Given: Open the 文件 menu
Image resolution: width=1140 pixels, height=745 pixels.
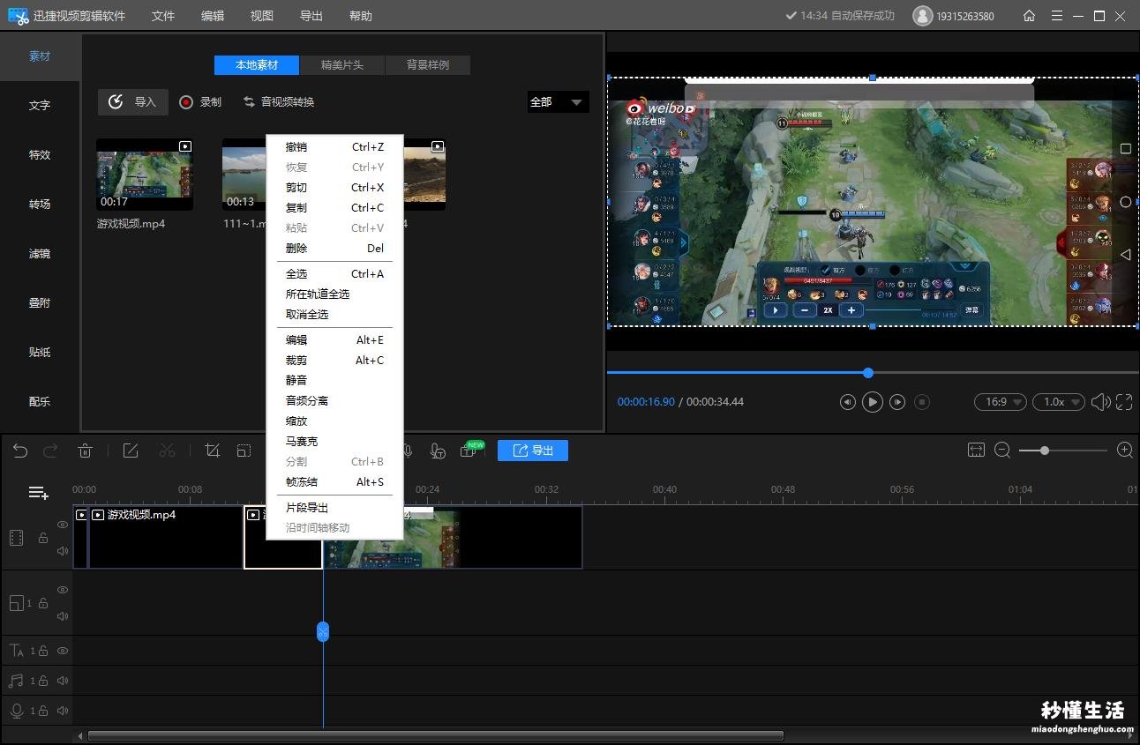Looking at the screenshot, I should [163, 16].
